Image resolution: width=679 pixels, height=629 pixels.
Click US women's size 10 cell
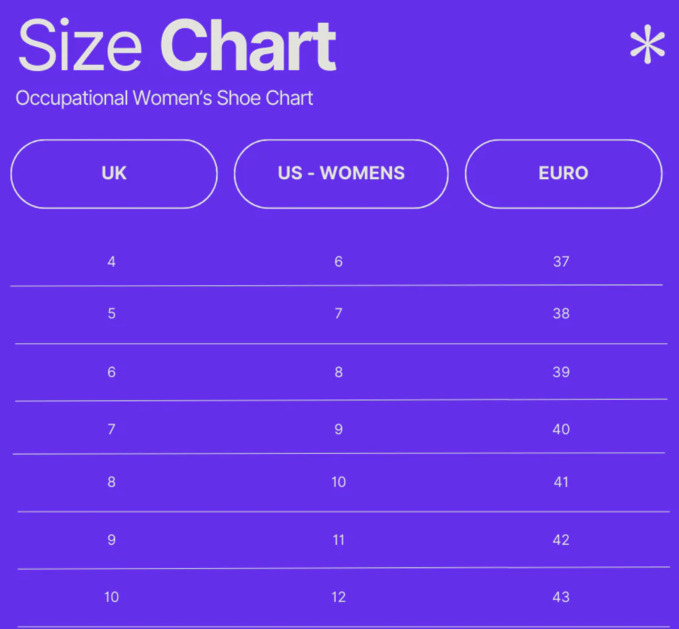[338, 482]
